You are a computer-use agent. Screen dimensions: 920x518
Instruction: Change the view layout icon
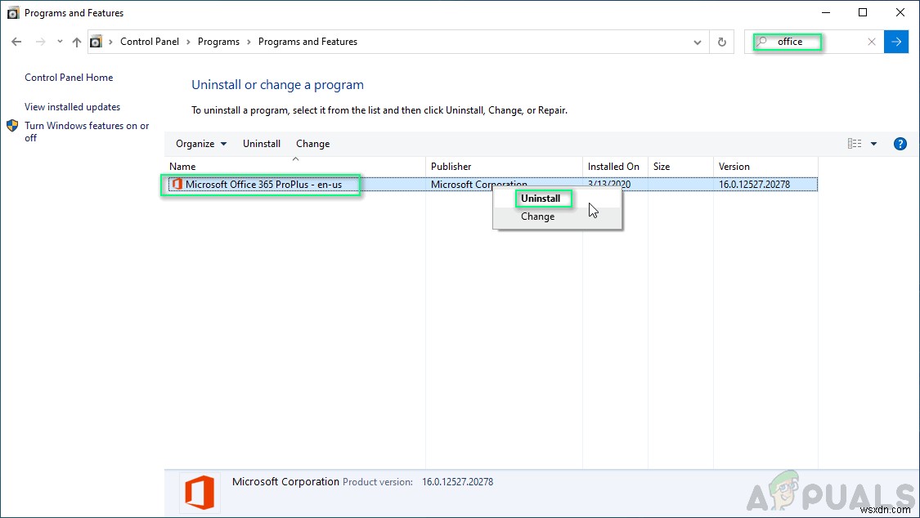855,144
